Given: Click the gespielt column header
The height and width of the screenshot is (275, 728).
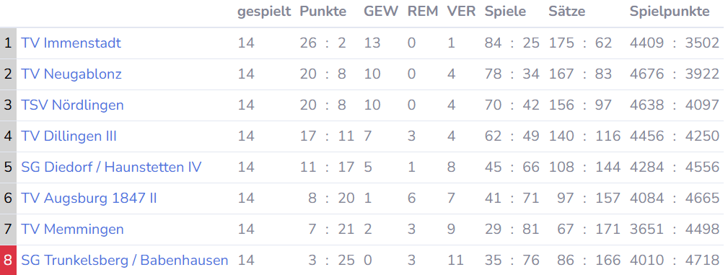Looking at the screenshot, I should (x=264, y=12).
